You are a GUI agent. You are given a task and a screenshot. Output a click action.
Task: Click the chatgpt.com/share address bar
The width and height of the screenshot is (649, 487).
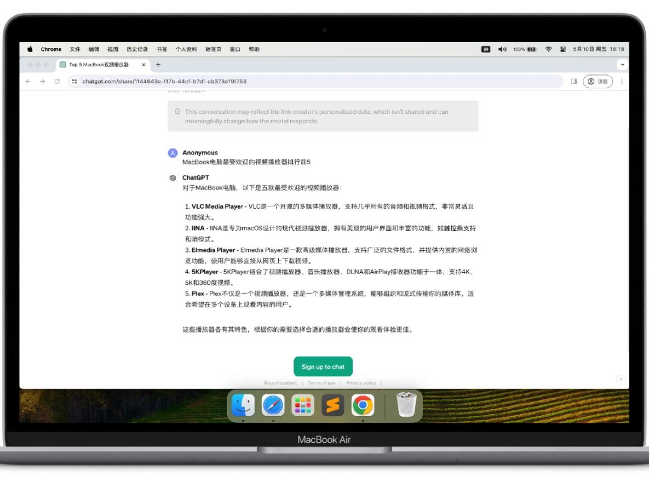tap(316, 82)
